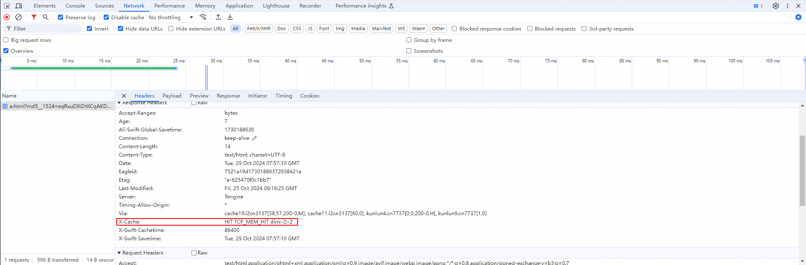Check Raw for Request Headers
The width and height of the screenshot is (806, 265).
tap(194, 253)
